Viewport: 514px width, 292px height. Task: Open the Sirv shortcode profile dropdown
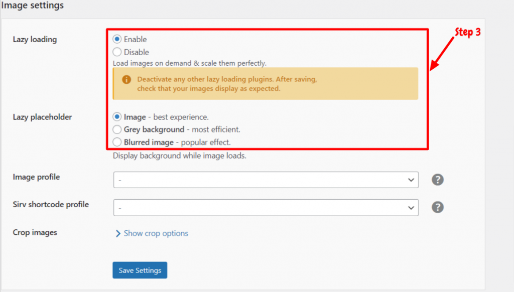[x=266, y=208]
